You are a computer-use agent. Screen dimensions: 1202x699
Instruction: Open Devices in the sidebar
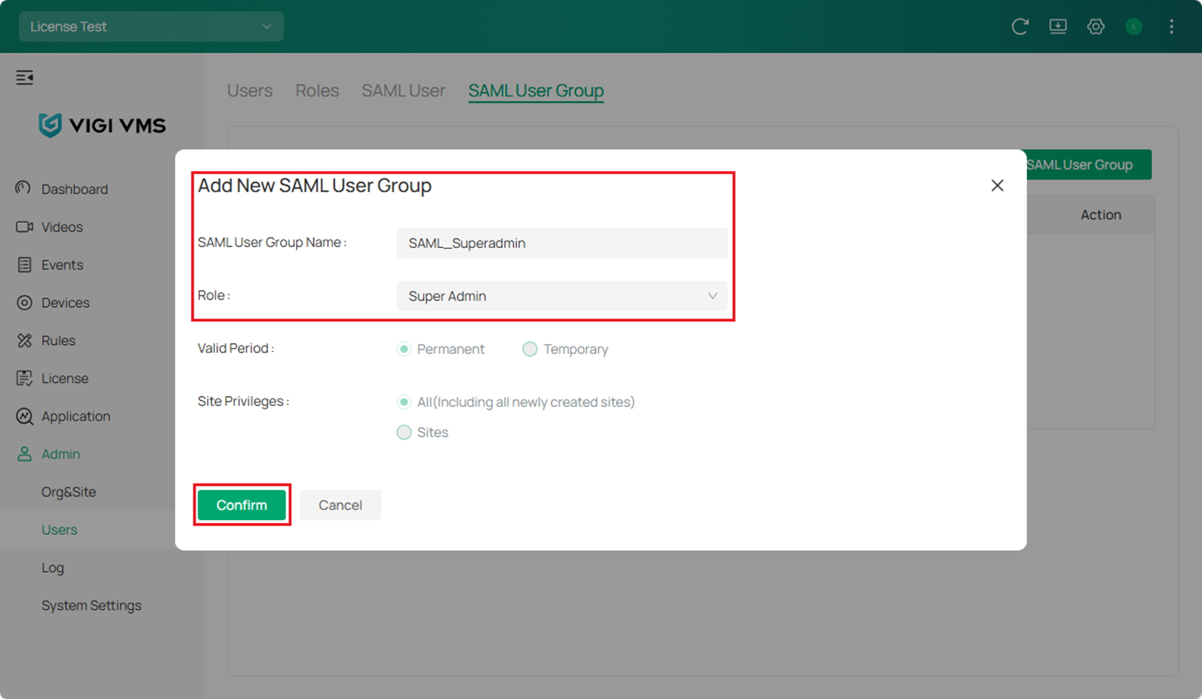click(x=65, y=302)
